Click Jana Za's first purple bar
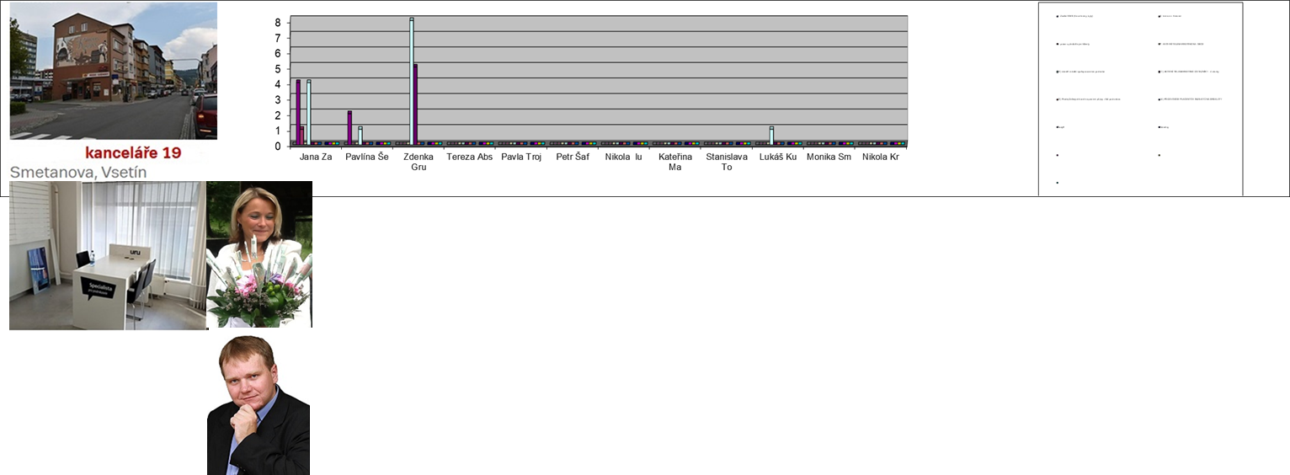 [298, 113]
